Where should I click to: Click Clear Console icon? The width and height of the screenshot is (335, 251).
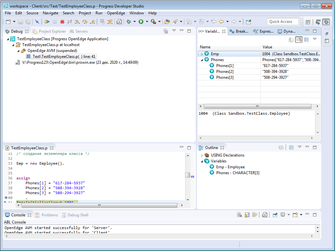[239, 215]
